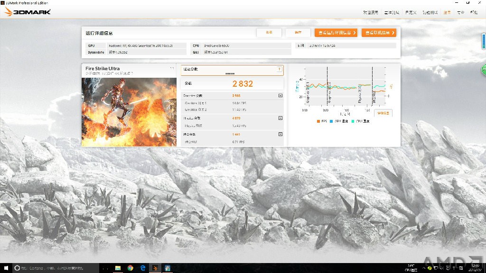Toggle the blue GPU temperature legend entry
The height and width of the screenshot is (273, 486).
pyautogui.click(x=339, y=121)
